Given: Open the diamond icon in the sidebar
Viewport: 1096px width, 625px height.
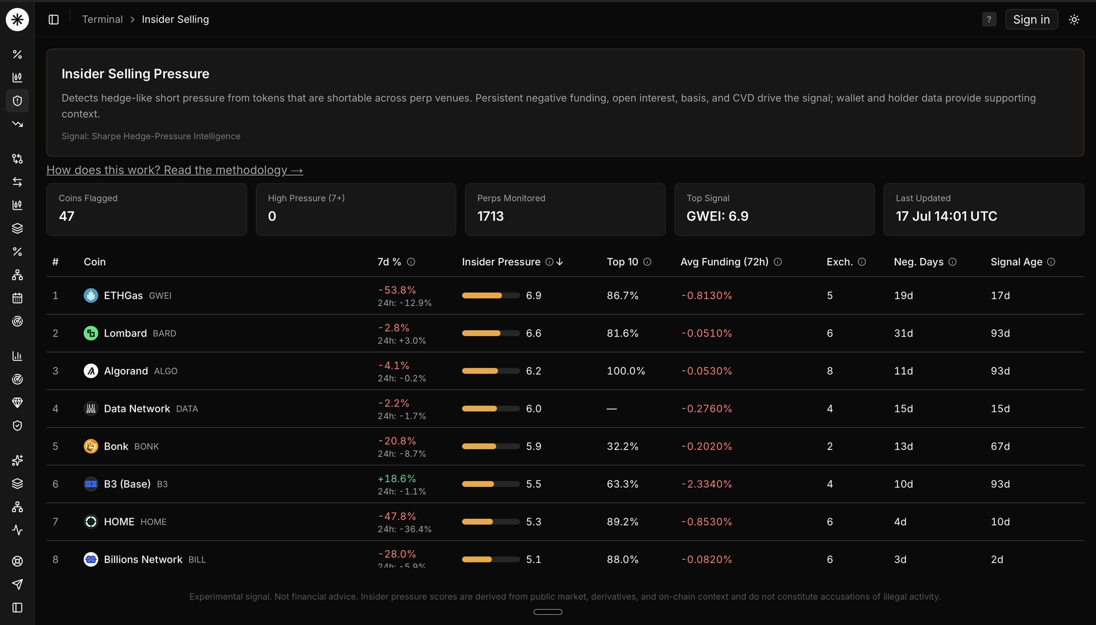Looking at the screenshot, I should [17, 402].
